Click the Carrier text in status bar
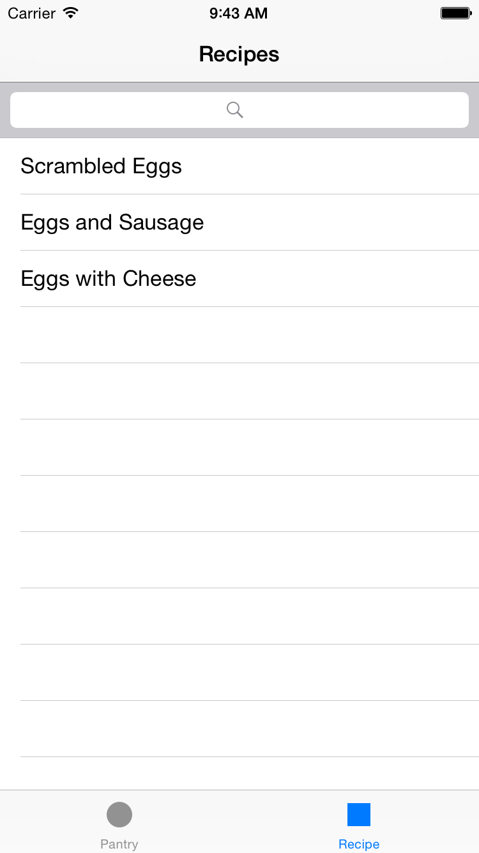The height and width of the screenshot is (853, 479). [31, 13]
